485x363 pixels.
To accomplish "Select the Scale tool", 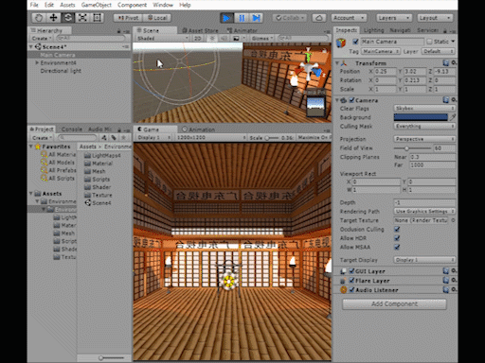I will [82, 18].
